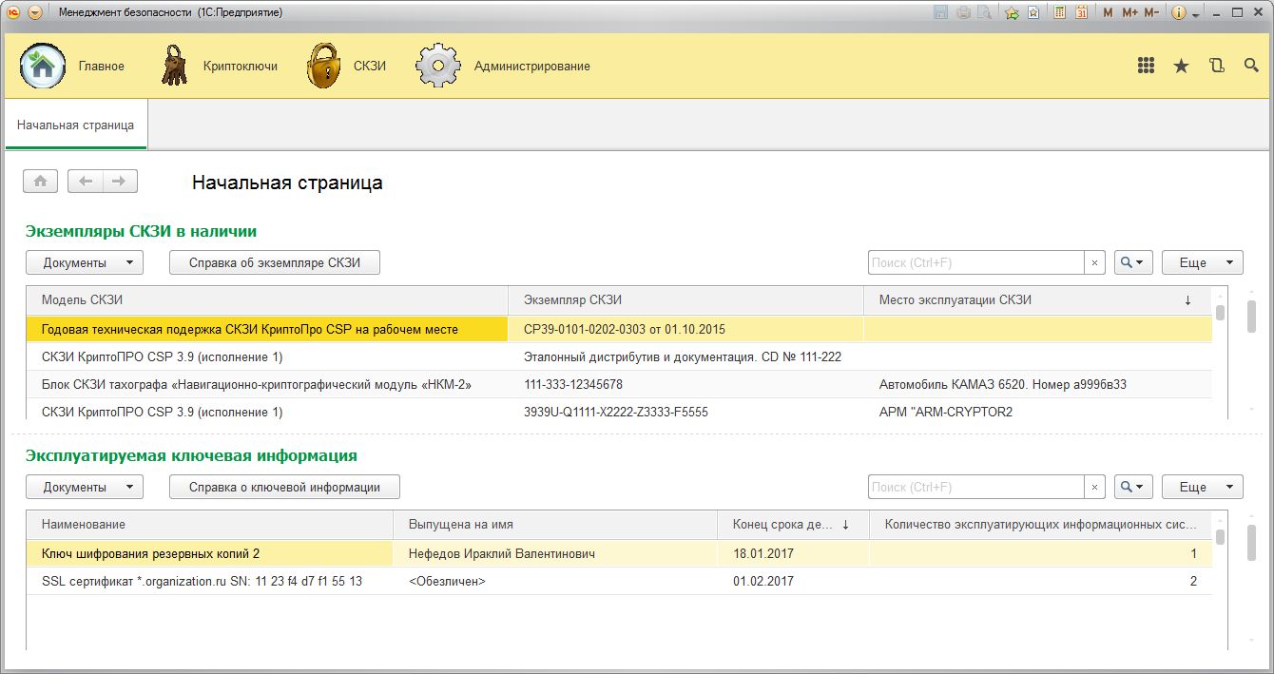The width and height of the screenshot is (1274, 674).
Task: Open Документы dropdown in ключевая информация section
Action: click(84, 487)
